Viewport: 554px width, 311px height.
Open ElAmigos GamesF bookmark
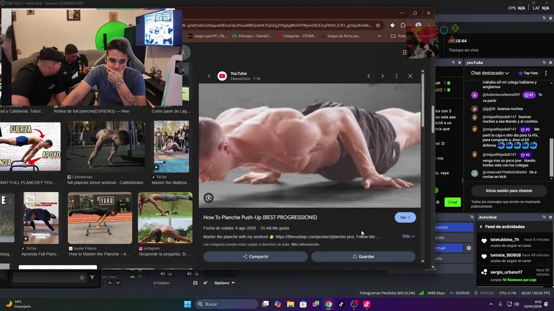[x=252, y=36]
